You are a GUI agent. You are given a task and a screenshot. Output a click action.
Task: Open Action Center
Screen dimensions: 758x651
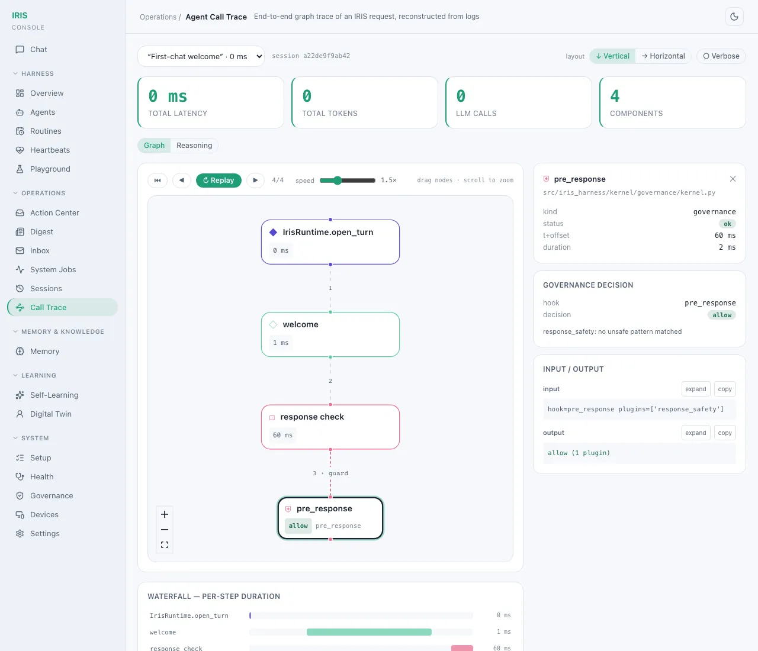(x=63, y=213)
